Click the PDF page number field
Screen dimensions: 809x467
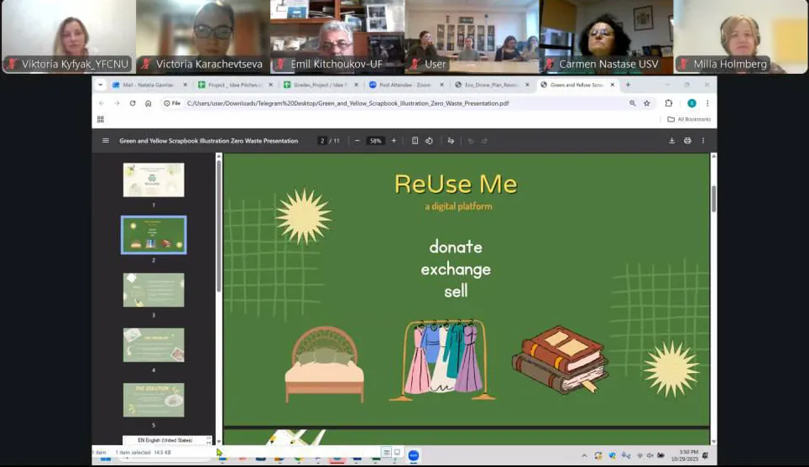click(x=322, y=141)
